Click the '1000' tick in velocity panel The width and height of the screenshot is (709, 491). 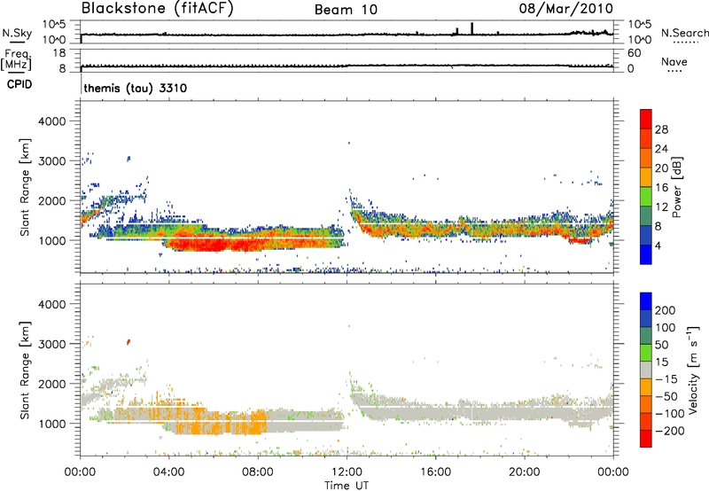pyautogui.click(x=51, y=424)
